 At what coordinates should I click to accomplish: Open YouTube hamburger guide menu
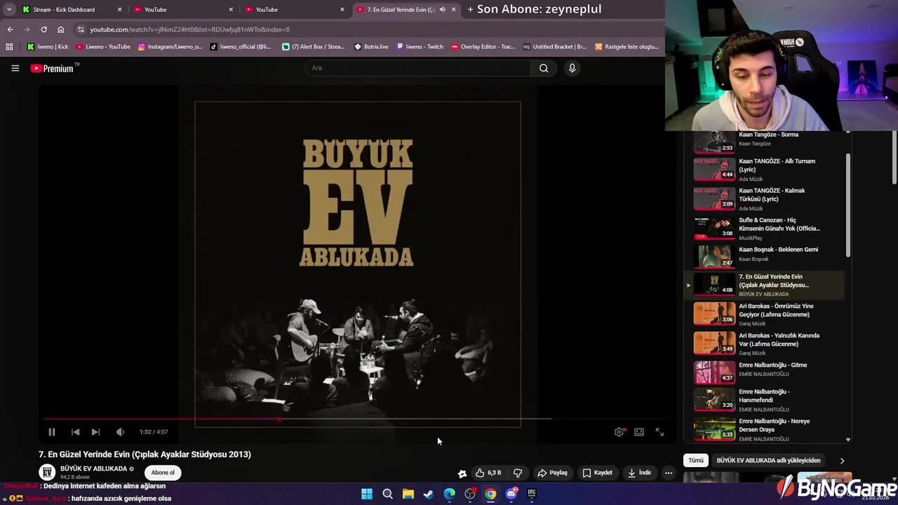15,68
